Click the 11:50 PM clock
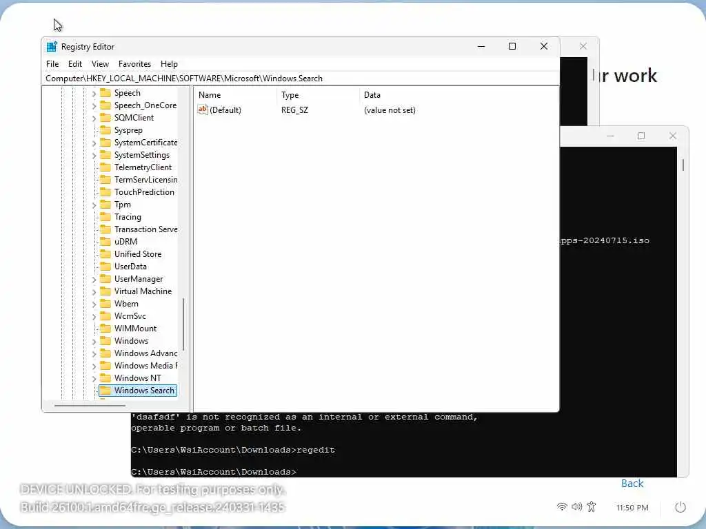 [x=632, y=508]
